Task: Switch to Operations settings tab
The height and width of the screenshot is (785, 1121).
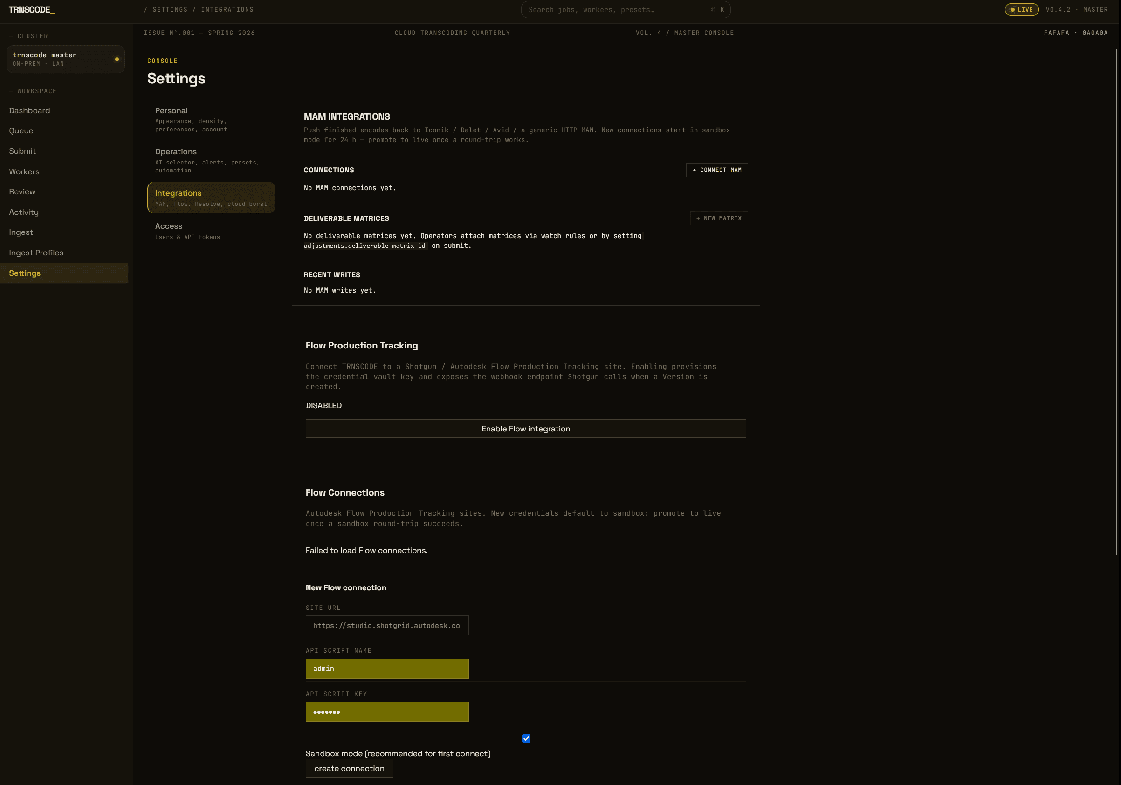Action: [211, 161]
